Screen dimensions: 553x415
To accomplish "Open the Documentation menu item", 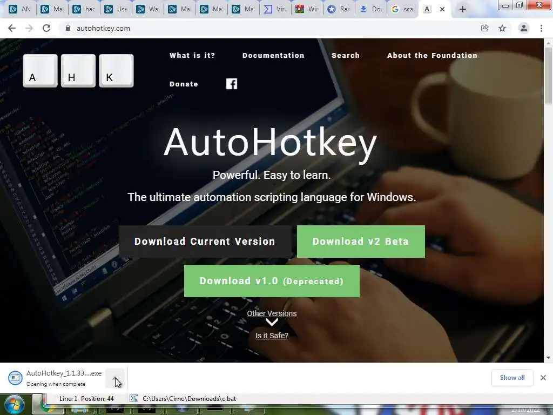I will click(273, 56).
